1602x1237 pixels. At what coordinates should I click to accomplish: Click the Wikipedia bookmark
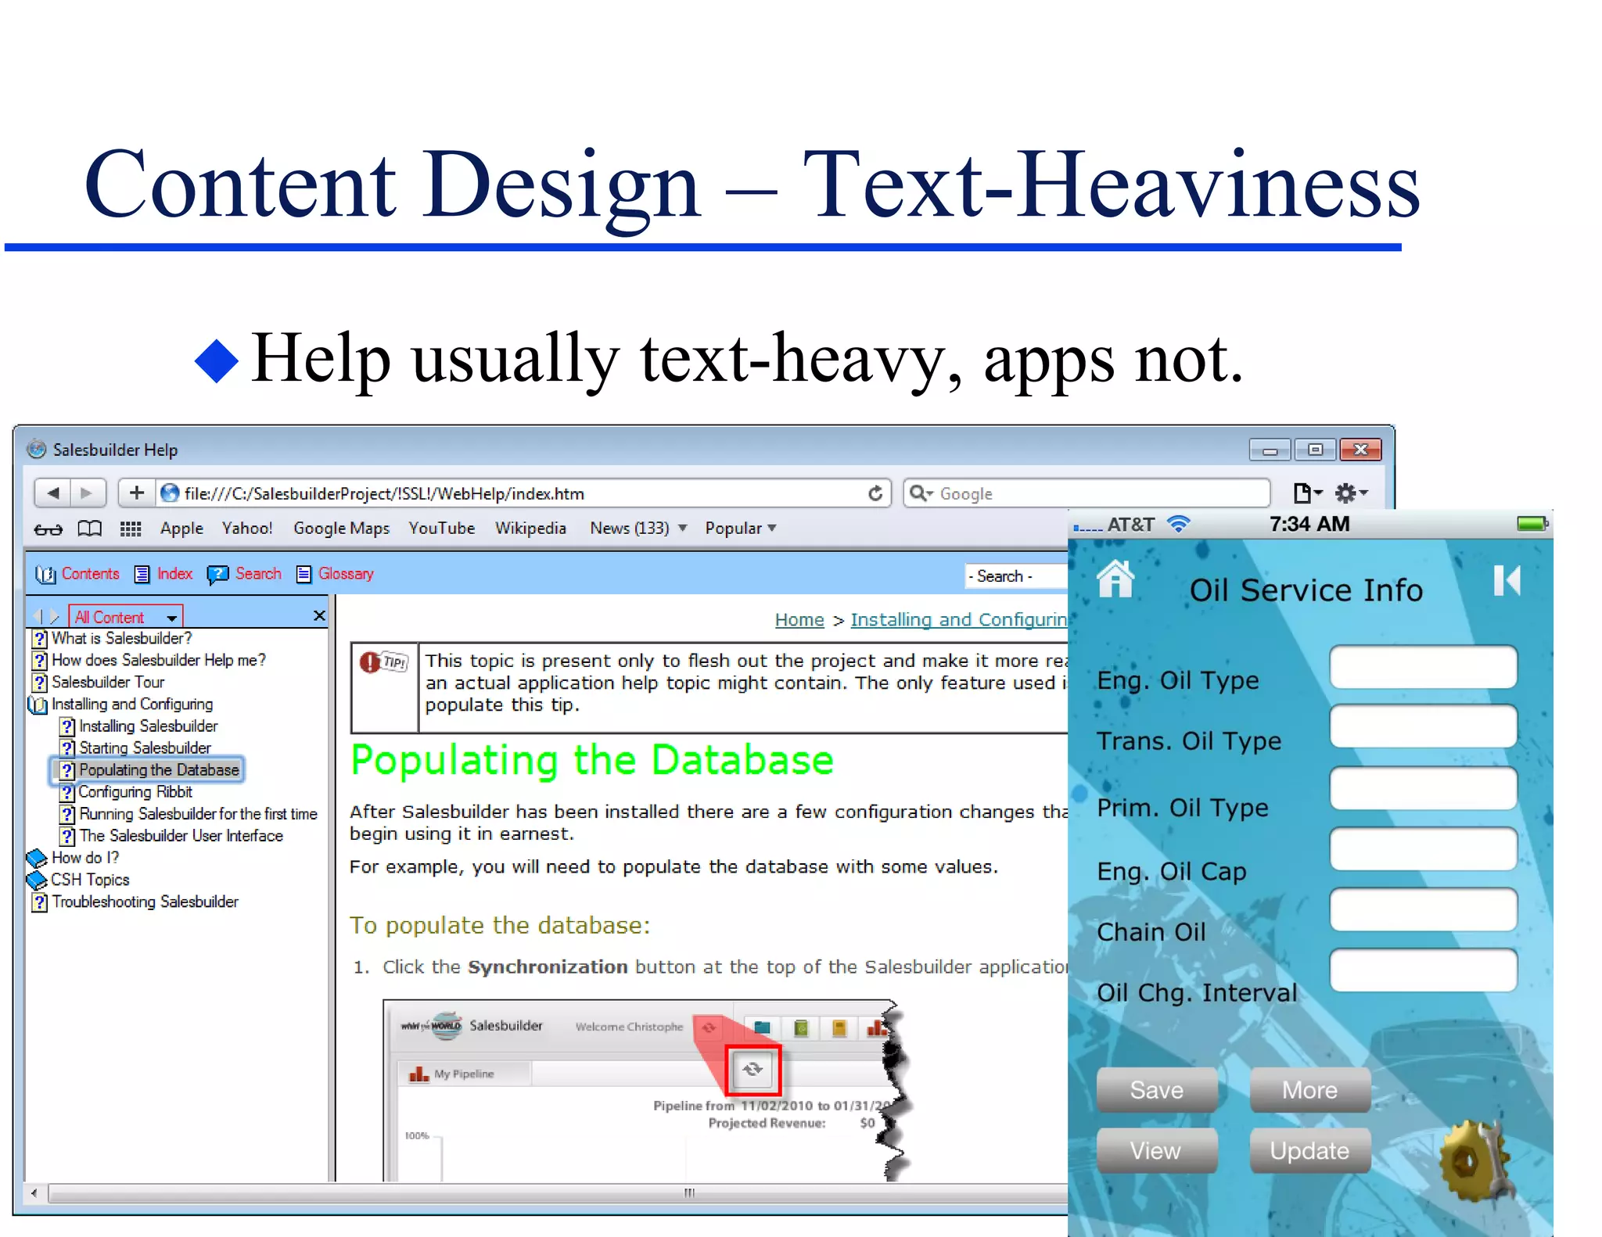(x=530, y=529)
